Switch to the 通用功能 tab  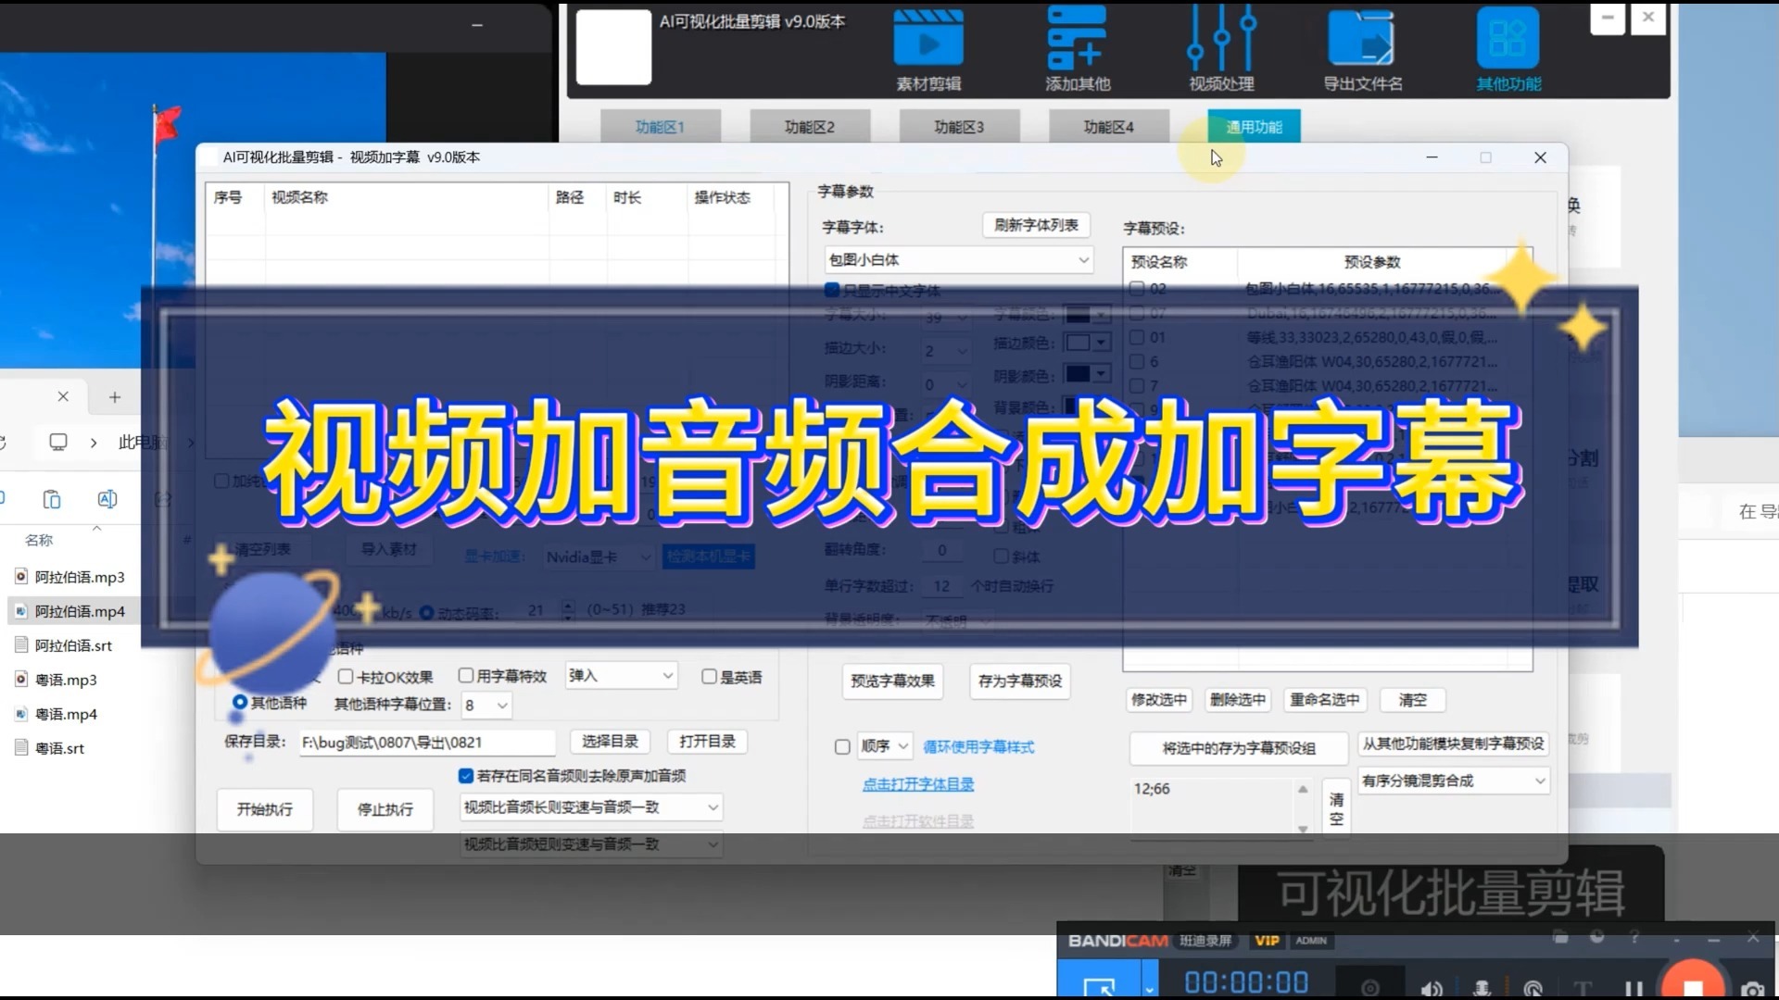(1254, 127)
